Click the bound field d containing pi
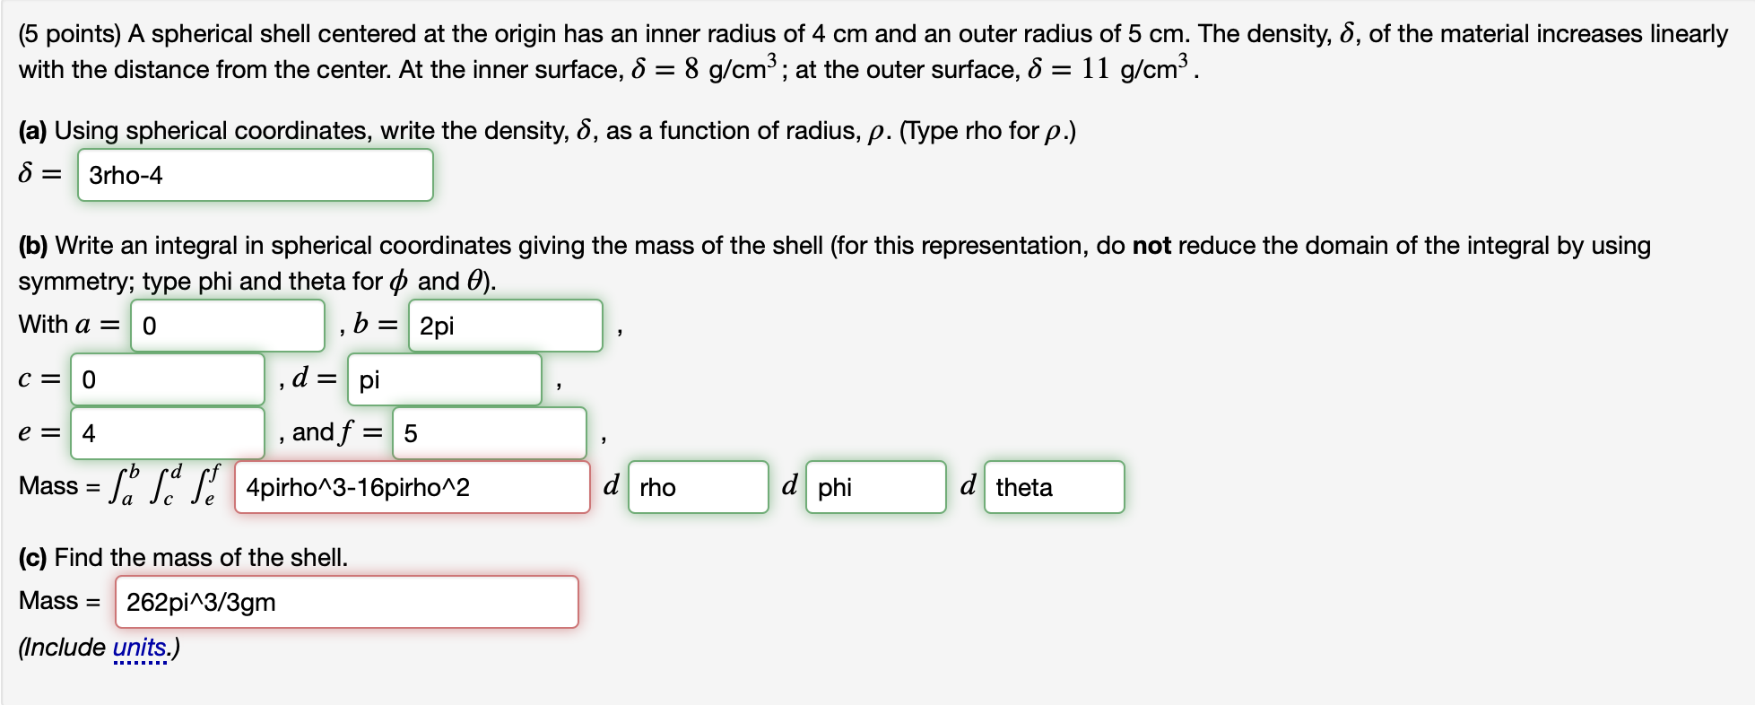This screenshot has height=705, width=1755. 445,379
